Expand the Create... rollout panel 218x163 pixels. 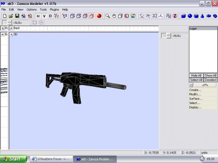click(x=195, y=90)
